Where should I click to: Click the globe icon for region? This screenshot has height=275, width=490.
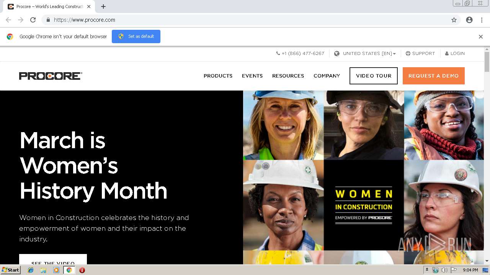click(x=337, y=53)
